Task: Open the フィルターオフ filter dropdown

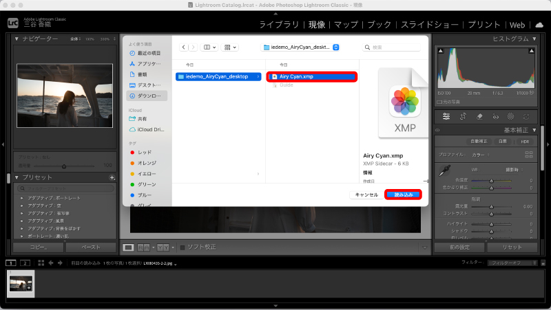Action: (514, 263)
